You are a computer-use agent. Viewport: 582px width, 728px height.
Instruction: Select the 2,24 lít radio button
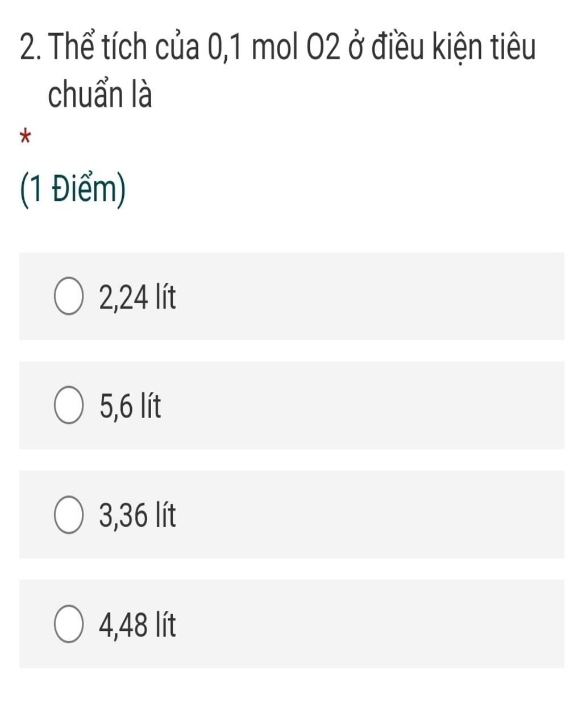[69, 296]
